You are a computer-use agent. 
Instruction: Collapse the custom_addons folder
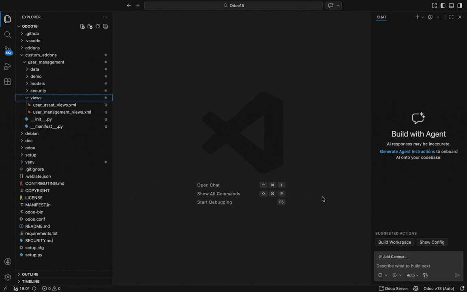click(64, 55)
